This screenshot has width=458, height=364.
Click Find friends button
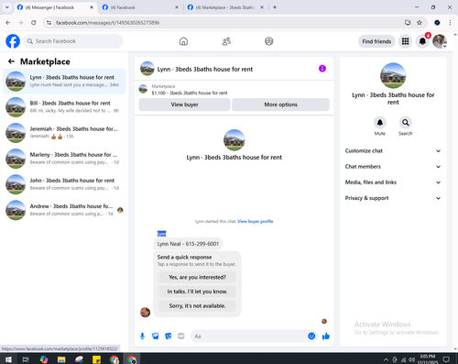coord(376,41)
